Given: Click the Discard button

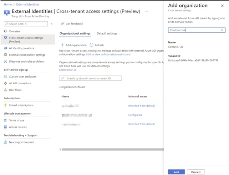Looking at the screenshot, I should pos(195,172).
